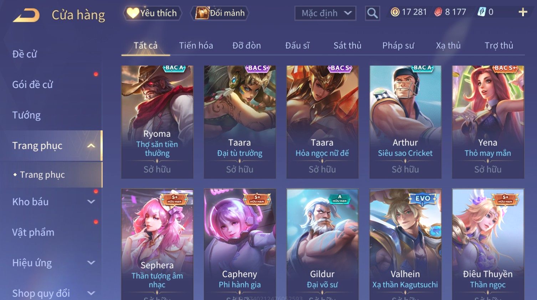Tap the blue voucher currency icon

click(x=481, y=12)
